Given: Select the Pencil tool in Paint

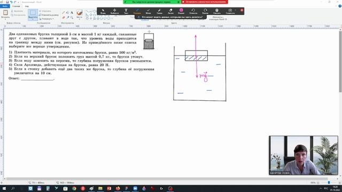Looking at the screenshot, I should pyautogui.click(x=64, y=13).
